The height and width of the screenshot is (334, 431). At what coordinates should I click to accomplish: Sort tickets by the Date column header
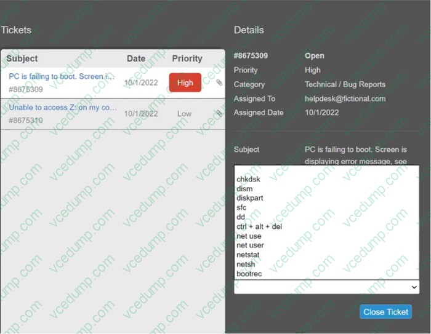point(135,58)
